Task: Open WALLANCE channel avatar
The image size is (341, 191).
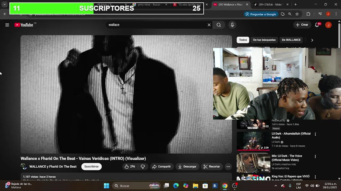Action: coord(24,167)
